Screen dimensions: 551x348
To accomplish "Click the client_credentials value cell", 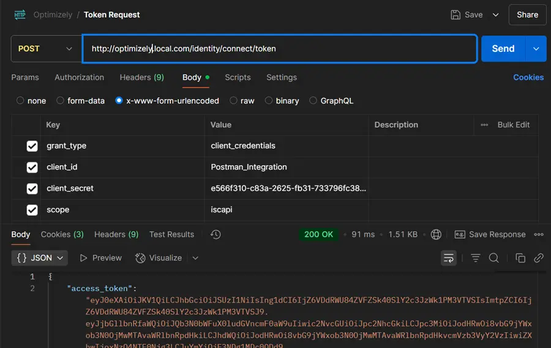I will (287, 146).
